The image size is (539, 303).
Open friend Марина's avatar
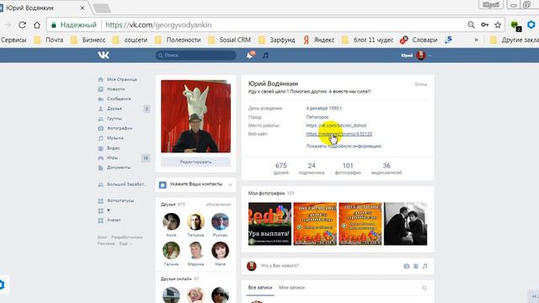(x=195, y=251)
